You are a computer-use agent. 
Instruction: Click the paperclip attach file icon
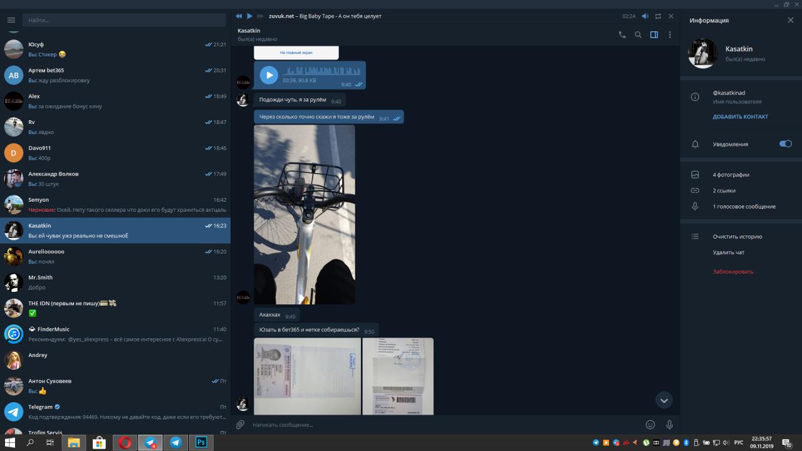(240, 425)
